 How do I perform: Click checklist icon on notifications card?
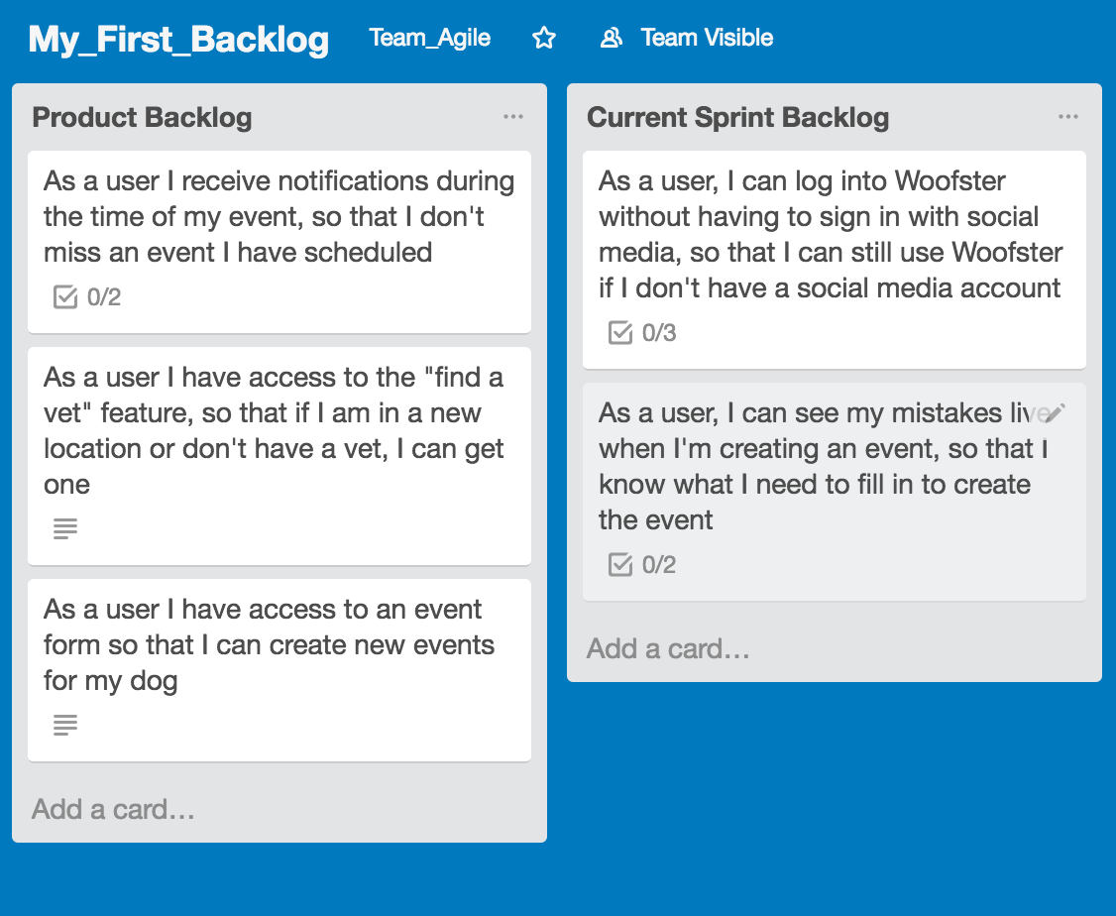click(65, 296)
